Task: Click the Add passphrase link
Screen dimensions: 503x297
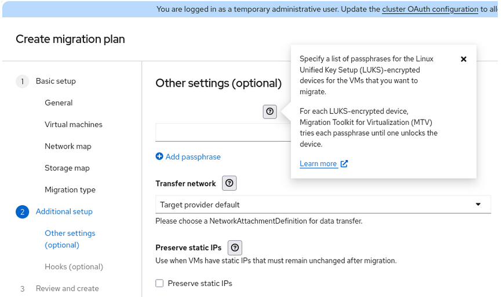Action: click(193, 157)
